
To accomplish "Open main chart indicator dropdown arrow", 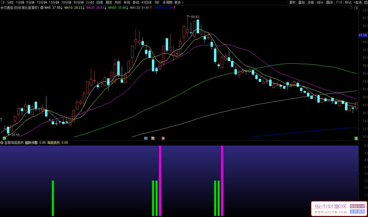I will pos(42,8).
